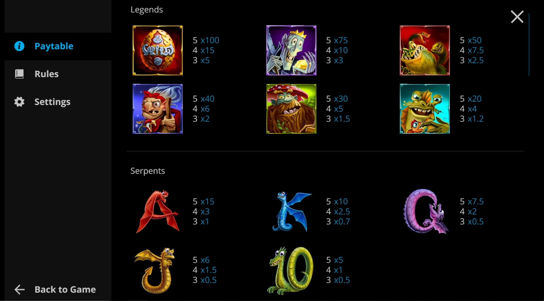Viewport: 544px width, 301px height.
Task: Click the mushroom forest troll symbol
Action: [x=291, y=109]
